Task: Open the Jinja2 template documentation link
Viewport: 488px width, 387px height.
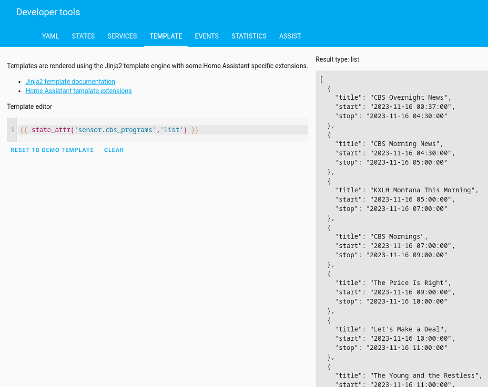Action: click(70, 82)
